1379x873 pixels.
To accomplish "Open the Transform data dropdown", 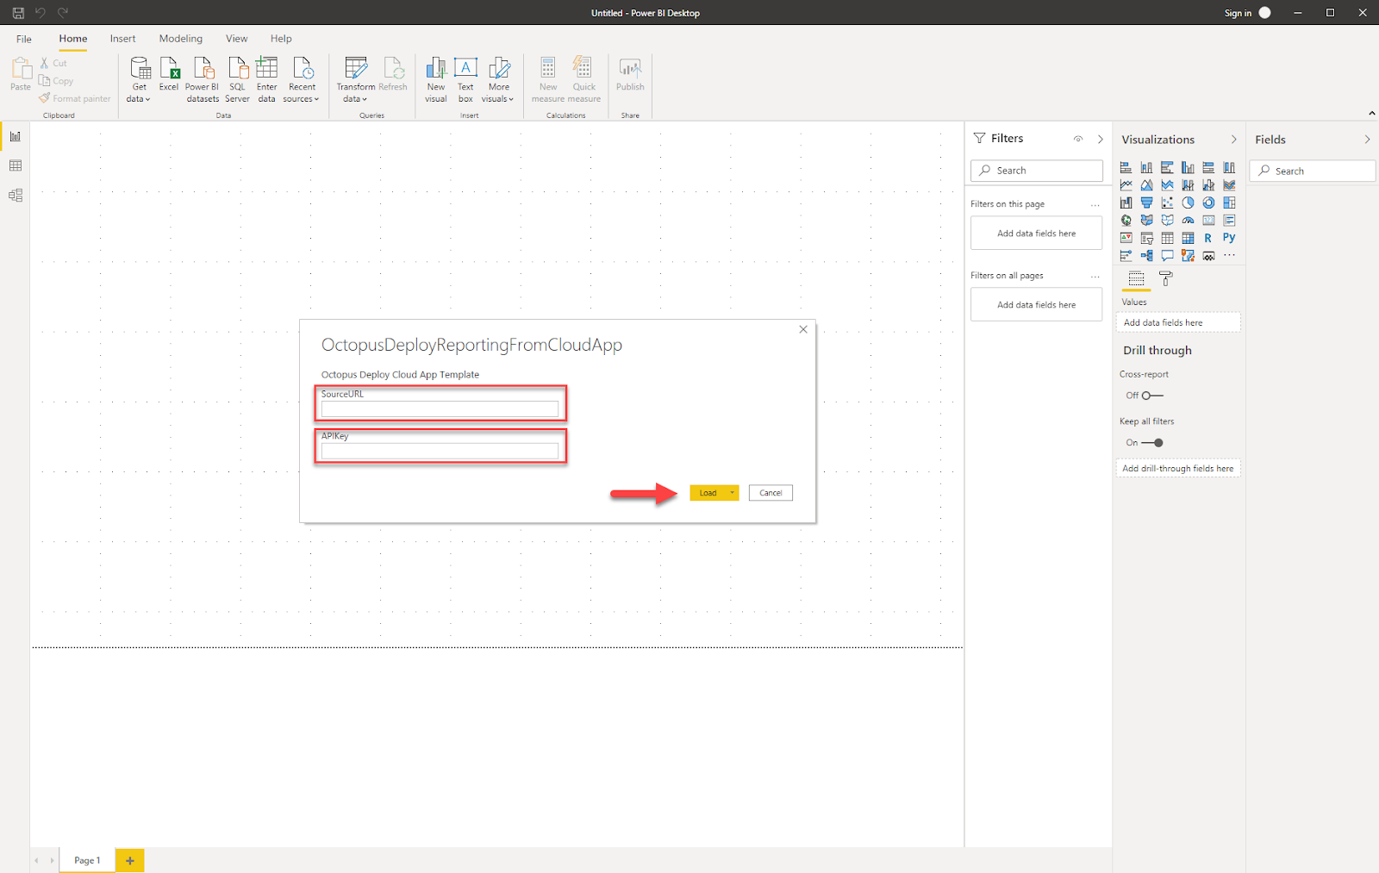I will pyautogui.click(x=355, y=80).
